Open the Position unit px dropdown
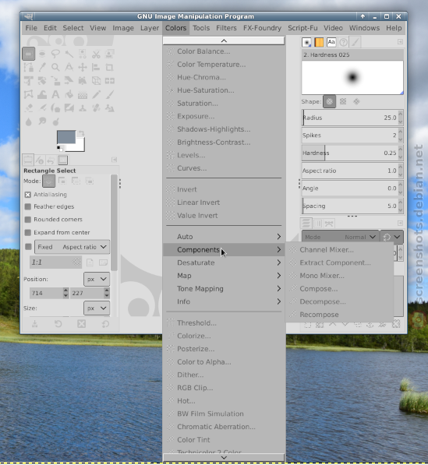Screen dimensions: 428x465 [97, 279]
